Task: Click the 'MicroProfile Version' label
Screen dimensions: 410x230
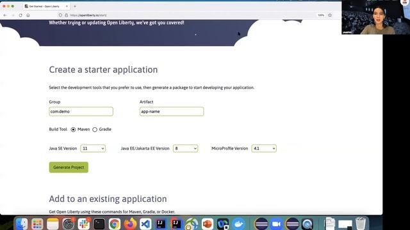Action: pyautogui.click(x=229, y=148)
